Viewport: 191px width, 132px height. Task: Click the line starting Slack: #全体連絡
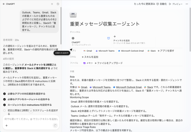(109, 111)
